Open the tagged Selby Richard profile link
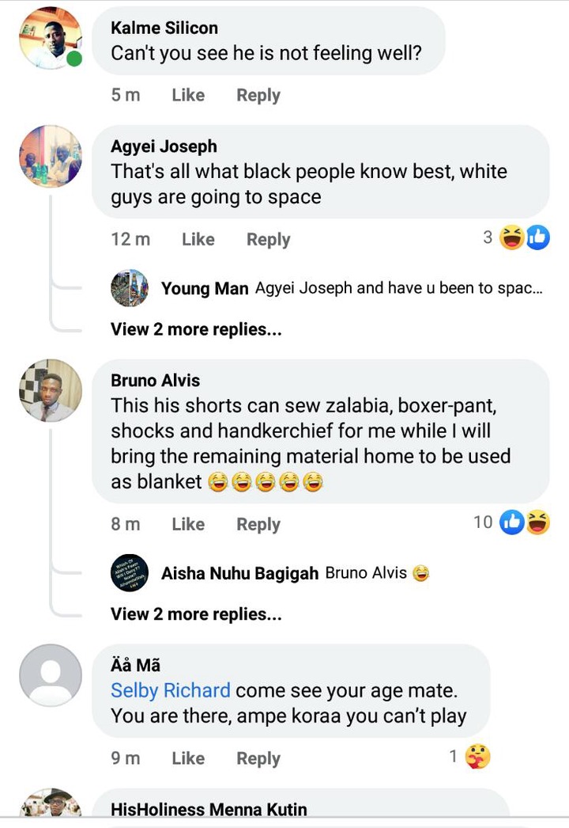 pyautogui.click(x=171, y=691)
